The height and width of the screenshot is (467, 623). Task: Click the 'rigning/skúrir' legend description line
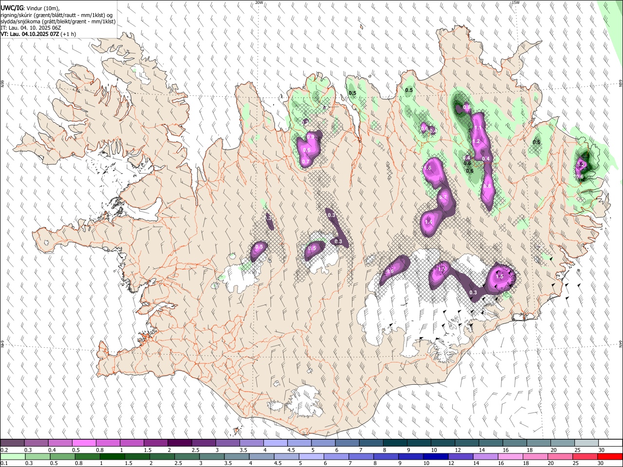(57, 15)
